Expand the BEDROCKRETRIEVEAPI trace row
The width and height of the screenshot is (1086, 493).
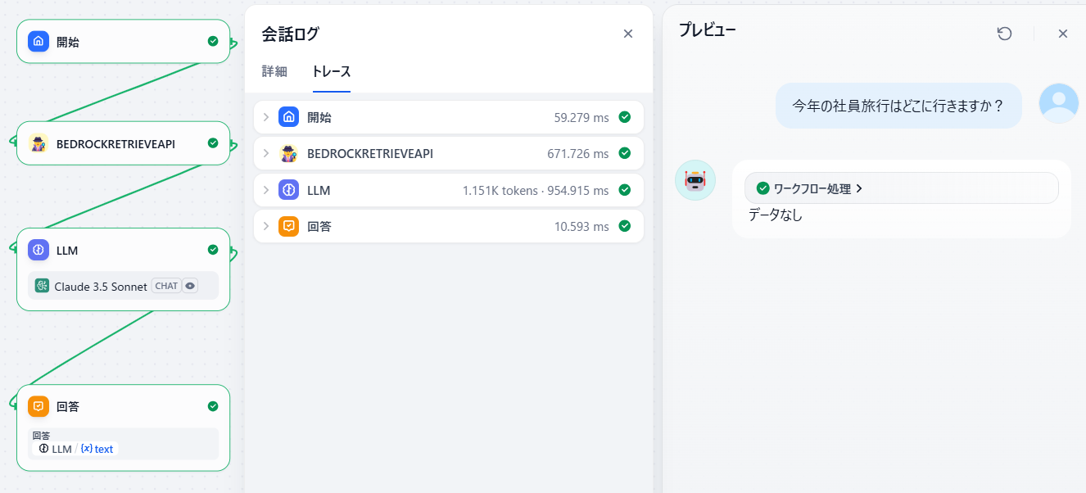click(266, 153)
